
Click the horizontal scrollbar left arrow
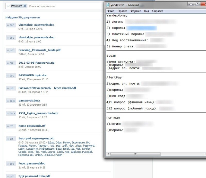pyautogui.click(x=108, y=154)
